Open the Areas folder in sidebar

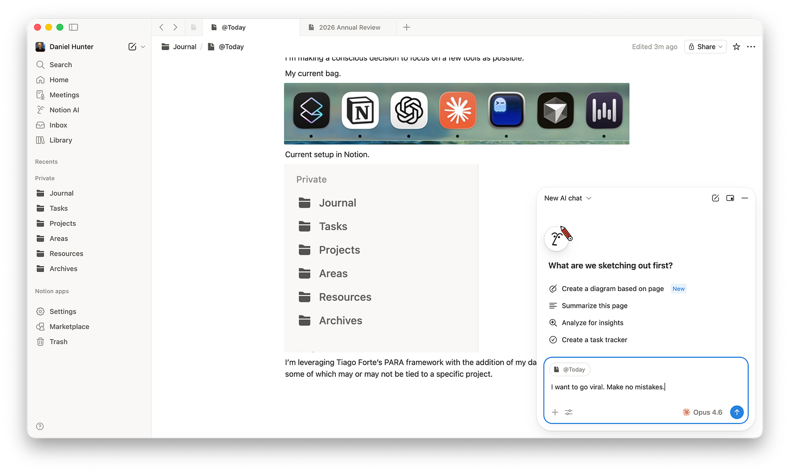[90, 239]
